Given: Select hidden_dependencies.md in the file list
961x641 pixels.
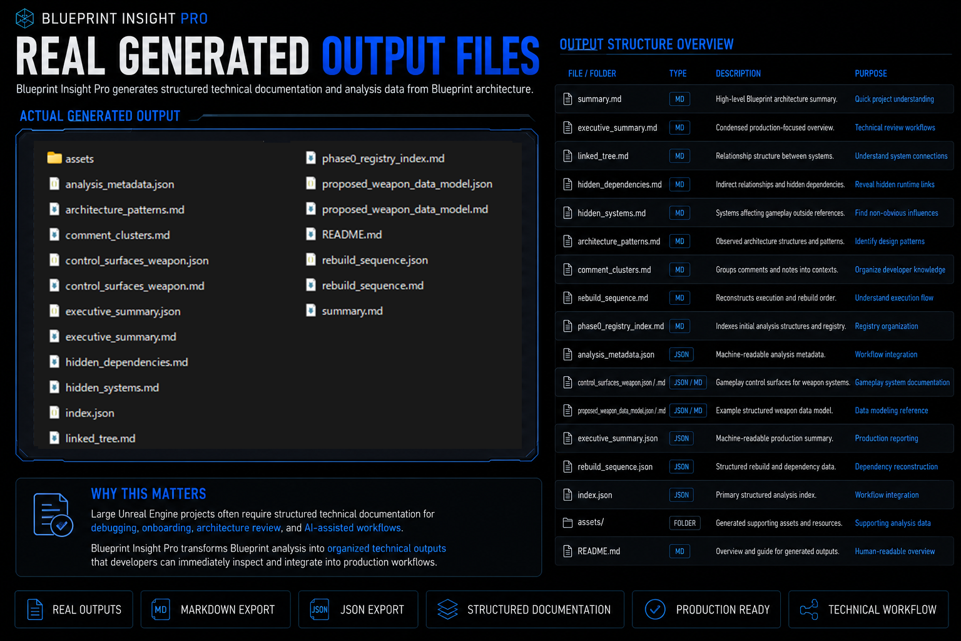Looking at the screenshot, I should click(x=126, y=362).
